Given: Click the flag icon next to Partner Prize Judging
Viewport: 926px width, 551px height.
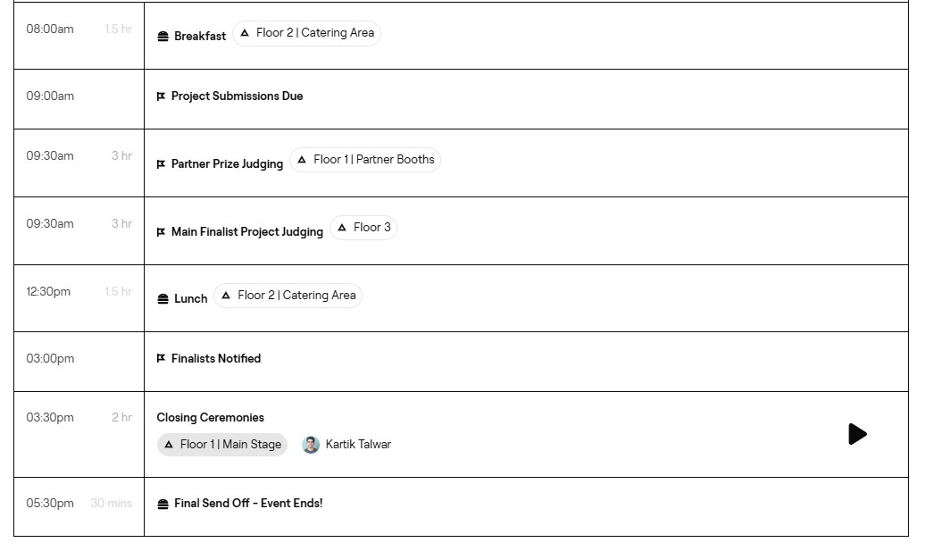Looking at the screenshot, I should click(x=161, y=164).
